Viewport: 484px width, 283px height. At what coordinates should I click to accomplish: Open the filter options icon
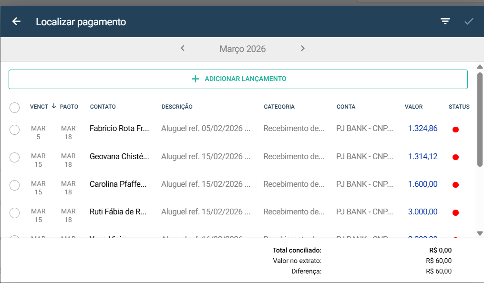(x=445, y=21)
